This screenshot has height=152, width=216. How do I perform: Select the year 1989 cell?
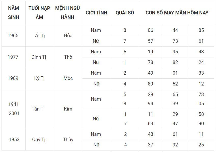13,78
